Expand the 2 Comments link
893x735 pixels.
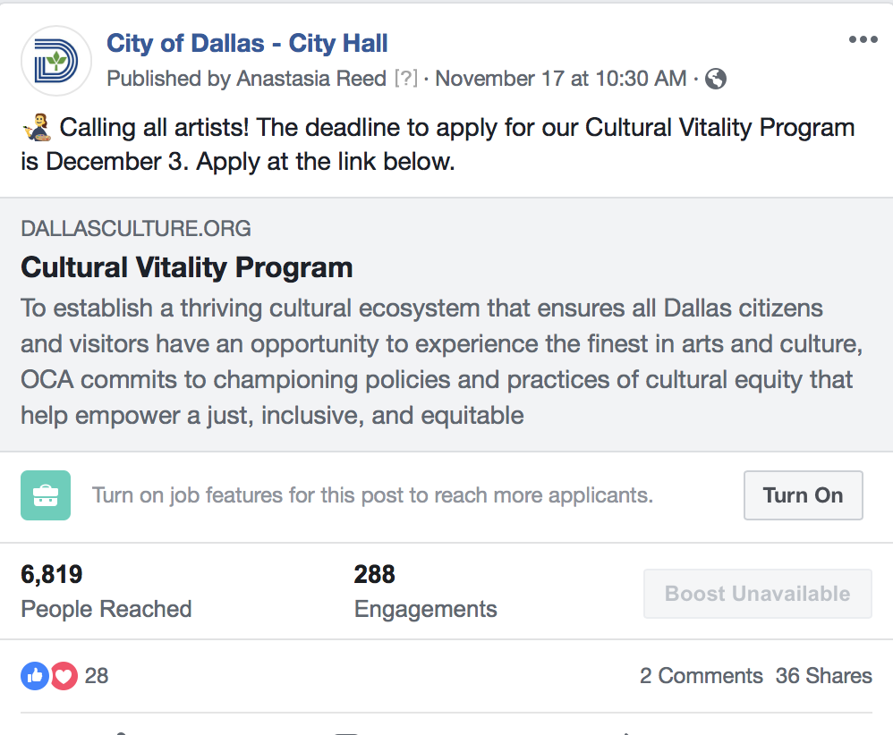pyautogui.click(x=701, y=676)
